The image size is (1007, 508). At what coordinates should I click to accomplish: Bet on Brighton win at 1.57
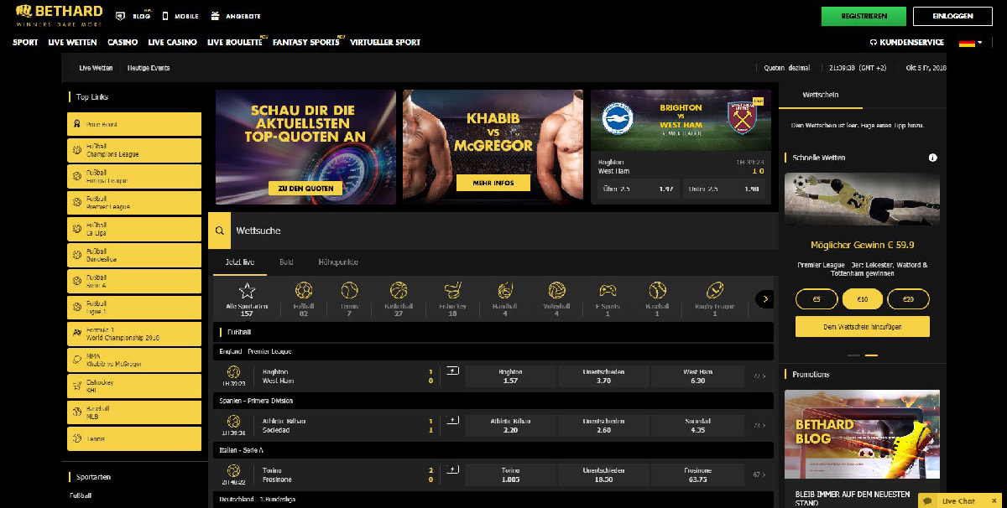[x=510, y=376]
